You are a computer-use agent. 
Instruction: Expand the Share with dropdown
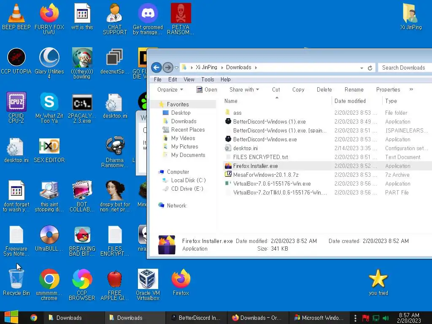pos(244,89)
